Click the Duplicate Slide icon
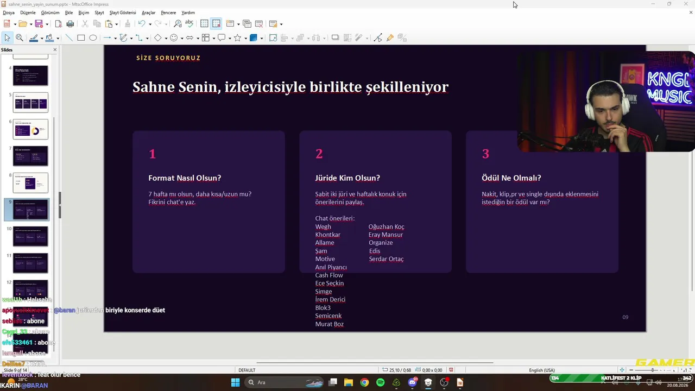The image size is (695, 391). [247, 24]
